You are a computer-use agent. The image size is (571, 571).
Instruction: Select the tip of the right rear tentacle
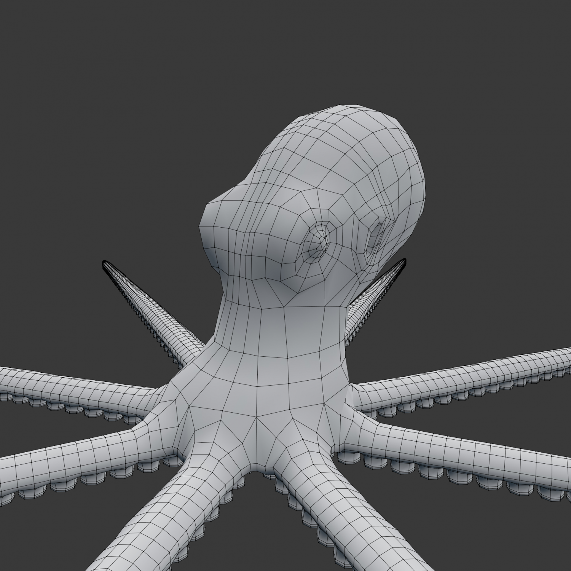[403, 262]
